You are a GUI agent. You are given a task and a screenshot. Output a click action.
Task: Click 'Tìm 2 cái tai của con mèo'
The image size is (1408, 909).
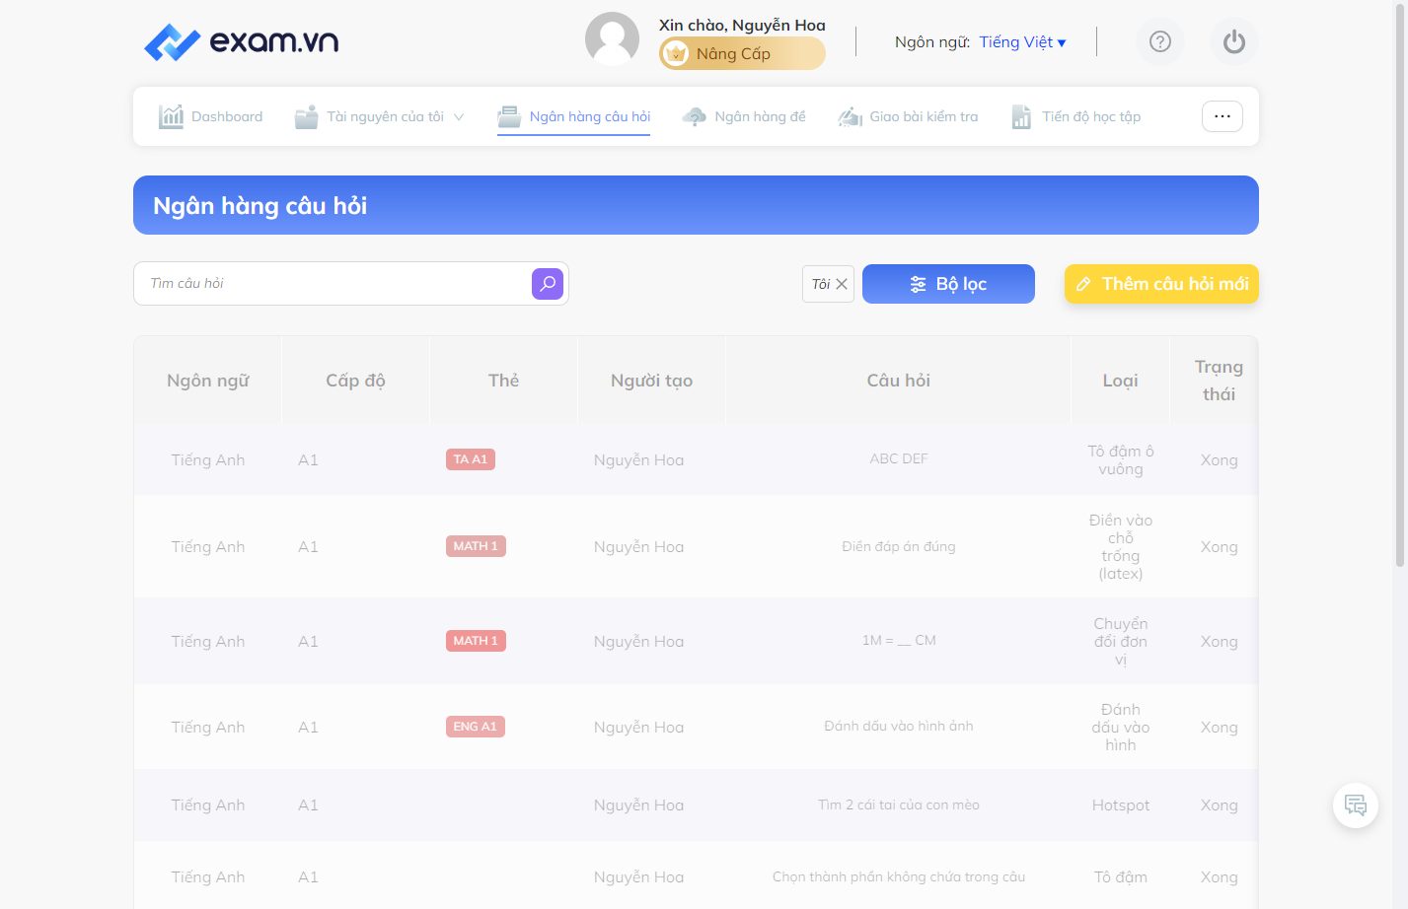coord(899,804)
